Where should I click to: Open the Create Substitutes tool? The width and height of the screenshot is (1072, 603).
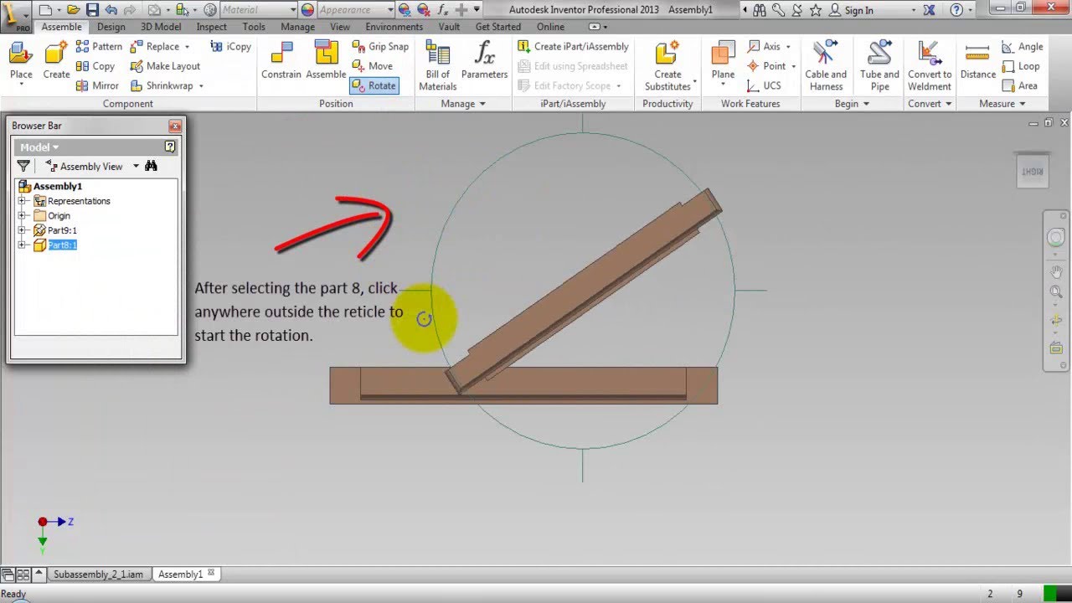[x=667, y=64]
